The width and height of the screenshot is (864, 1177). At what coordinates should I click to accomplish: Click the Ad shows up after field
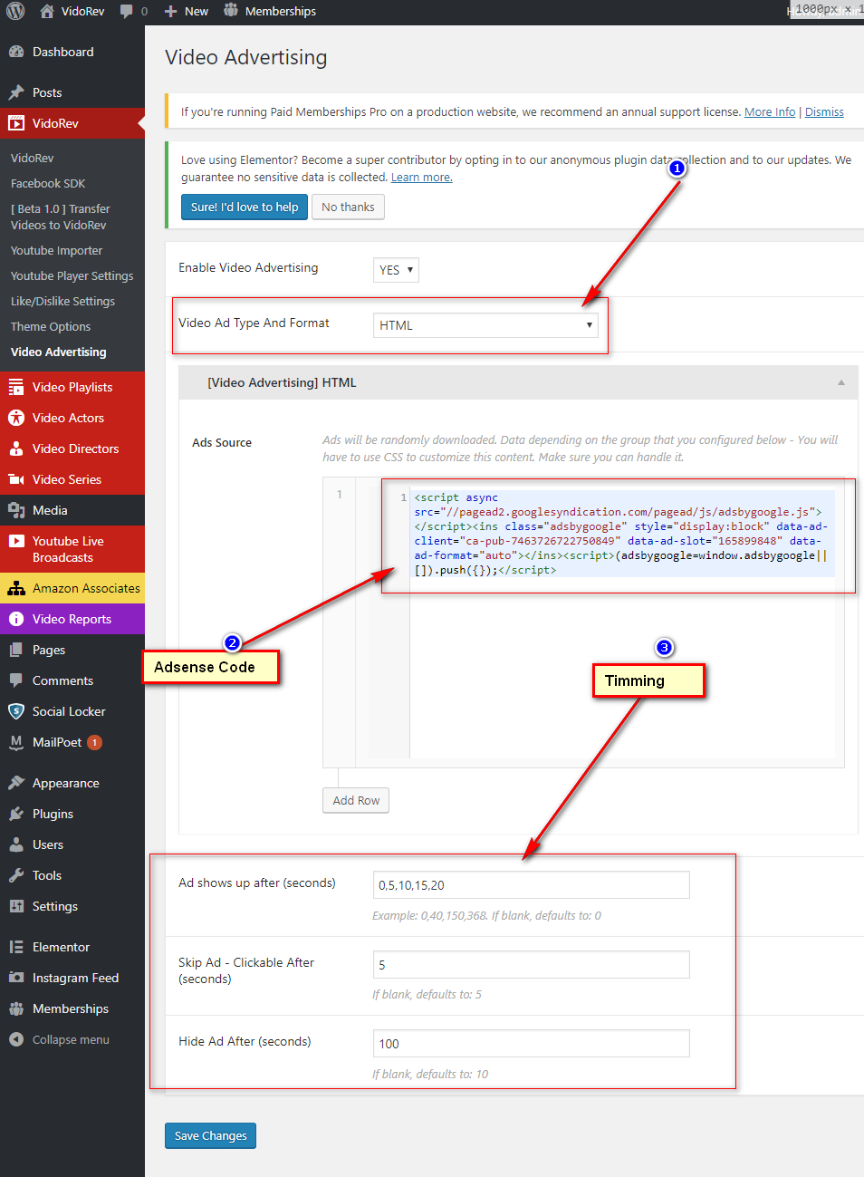pyautogui.click(x=531, y=884)
